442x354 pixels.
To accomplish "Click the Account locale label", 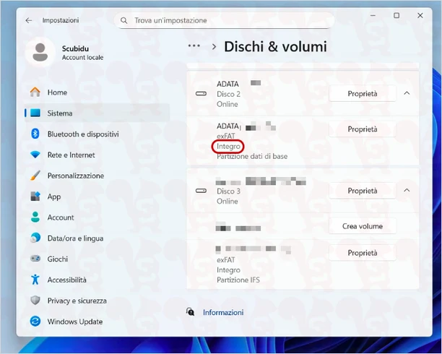I will [82, 57].
